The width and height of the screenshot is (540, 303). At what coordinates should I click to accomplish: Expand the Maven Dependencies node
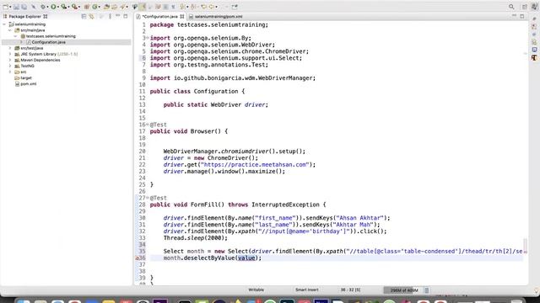click(10, 60)
